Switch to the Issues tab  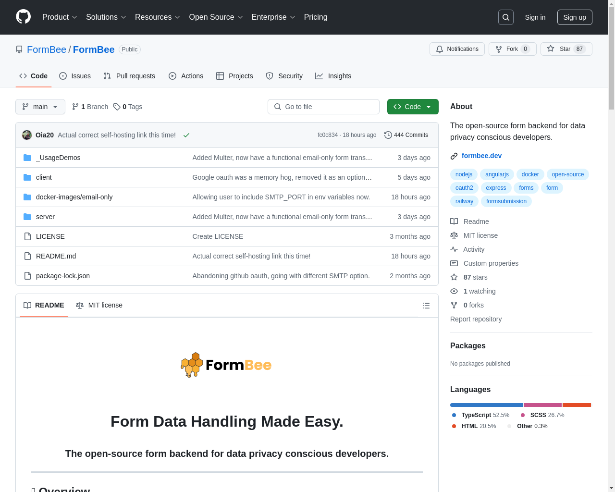[75, 76]
